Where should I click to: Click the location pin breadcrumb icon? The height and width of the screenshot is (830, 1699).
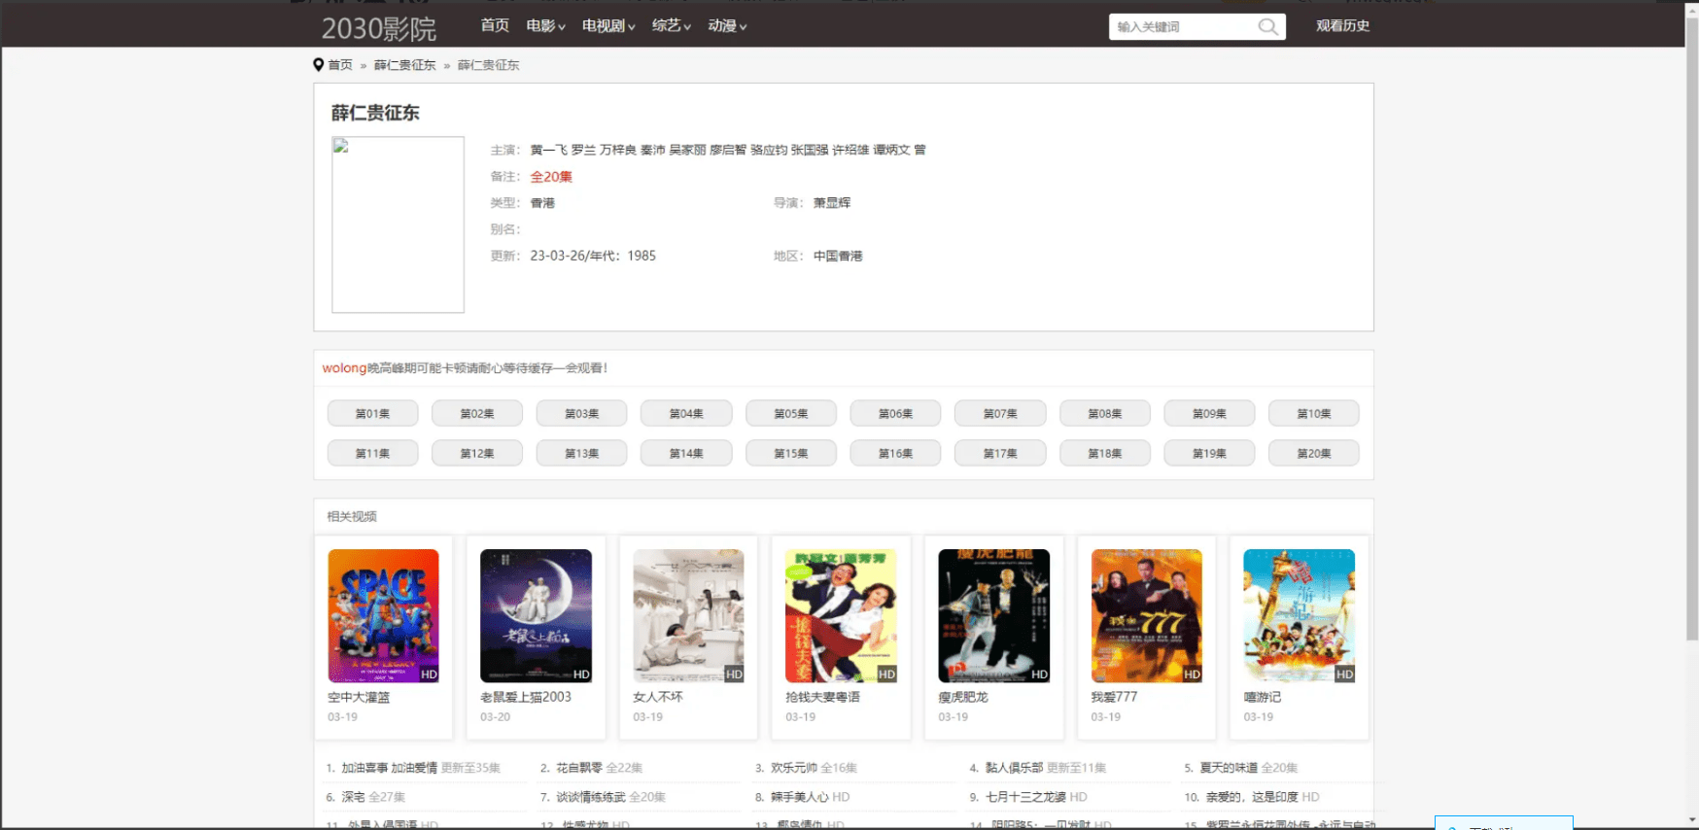click(318, 65)
